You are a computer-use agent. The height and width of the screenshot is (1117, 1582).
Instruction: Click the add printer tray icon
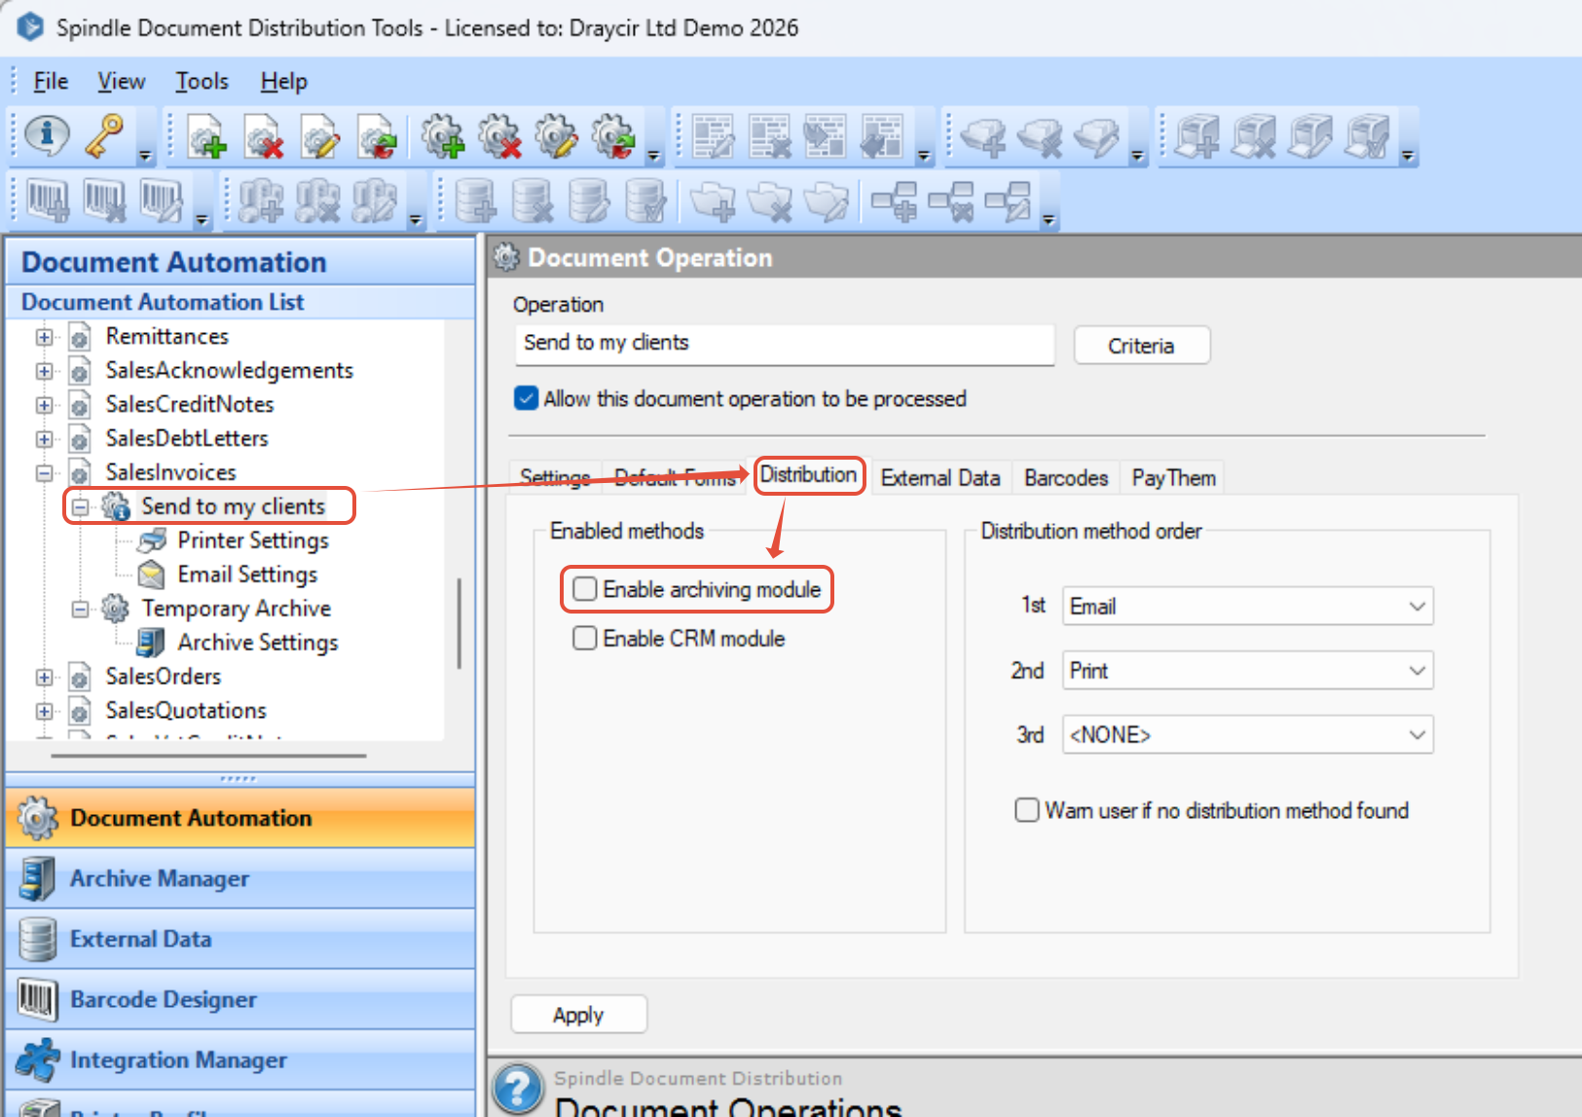pos(983,137)
